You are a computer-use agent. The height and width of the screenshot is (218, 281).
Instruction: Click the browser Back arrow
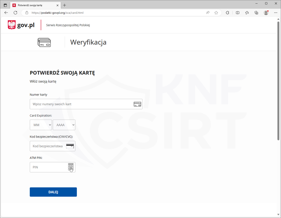6,13
